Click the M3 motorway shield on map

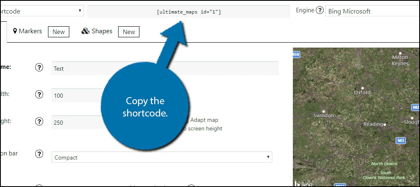(x=401, y=141)
